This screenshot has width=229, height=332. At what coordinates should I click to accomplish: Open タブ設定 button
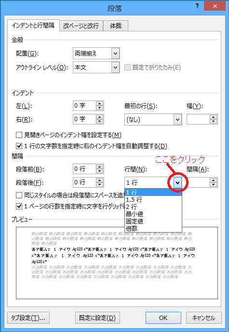tap(28, 318)
